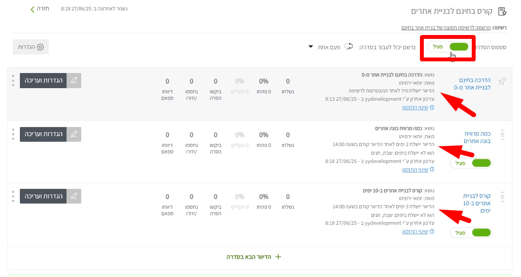Toggle active switch for כמה מרוויח בונה אתרים
This screenshot has width=521, height=277.
click(471, 163)
